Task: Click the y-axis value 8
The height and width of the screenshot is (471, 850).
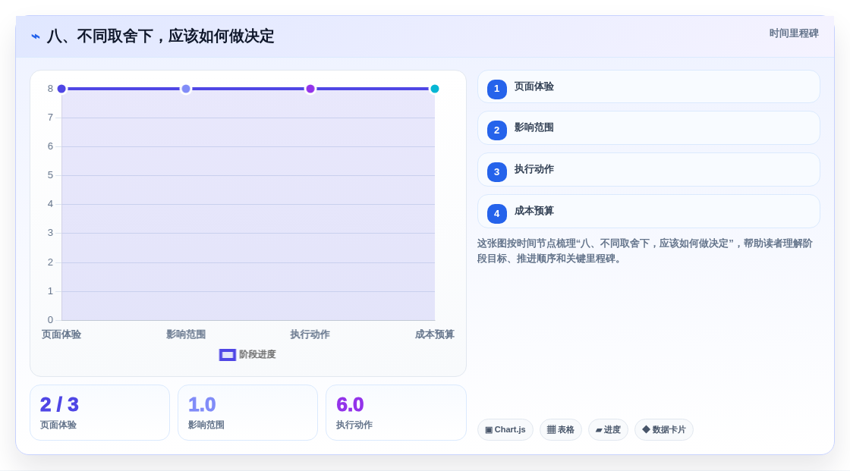Action: pos(50,89)
